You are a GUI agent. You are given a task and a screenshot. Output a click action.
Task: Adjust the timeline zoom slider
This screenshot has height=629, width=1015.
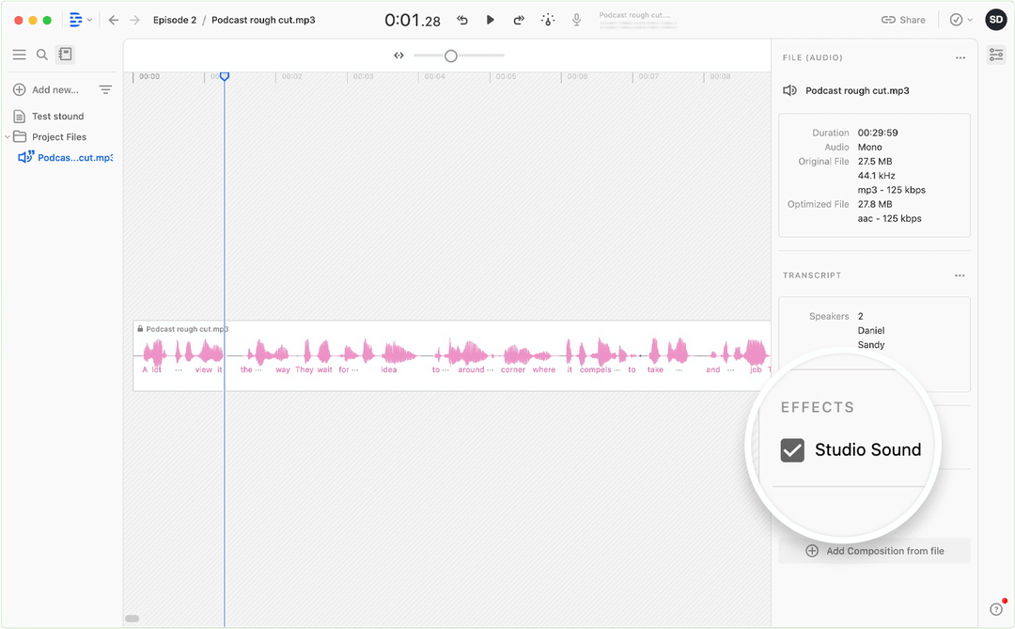pyautogui.click(x=451, y=55)
